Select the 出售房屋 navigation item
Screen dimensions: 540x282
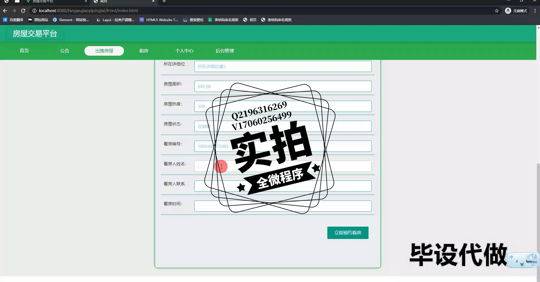104,51
